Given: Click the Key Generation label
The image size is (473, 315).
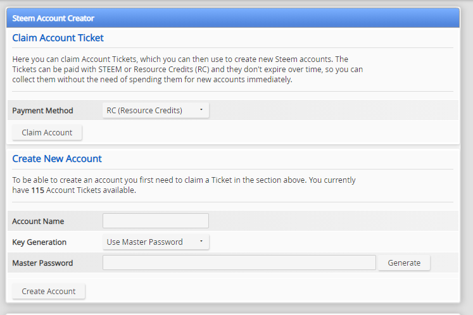Looking at the screenshot, I should (x=39, y=242).
